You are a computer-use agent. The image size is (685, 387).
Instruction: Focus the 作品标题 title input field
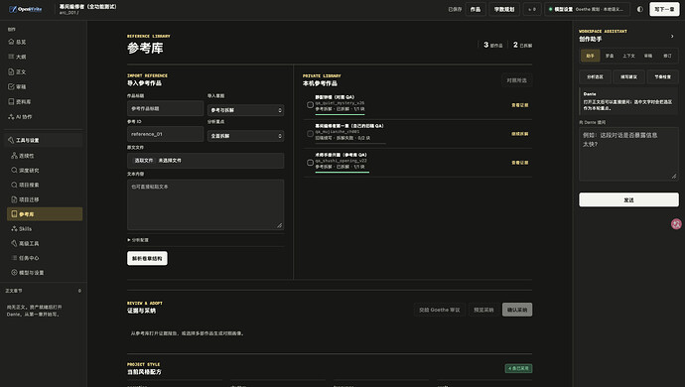click(x=165, y=108)
